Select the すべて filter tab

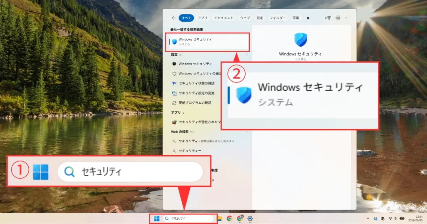186,18
